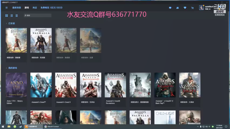Open the armored knight helmet game cover
Image resolution: width=230 pixels, height=129 pixels.
pyautogui.click(x=190, y=117)
